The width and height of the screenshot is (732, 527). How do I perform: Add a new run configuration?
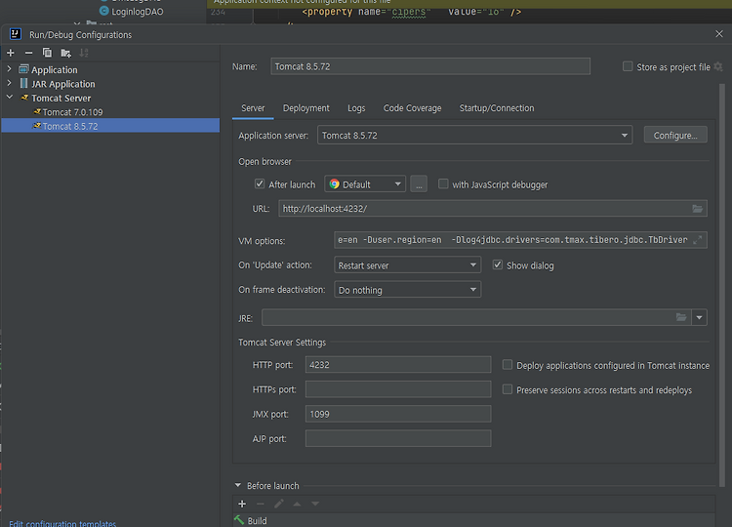(x=11, y=53)
